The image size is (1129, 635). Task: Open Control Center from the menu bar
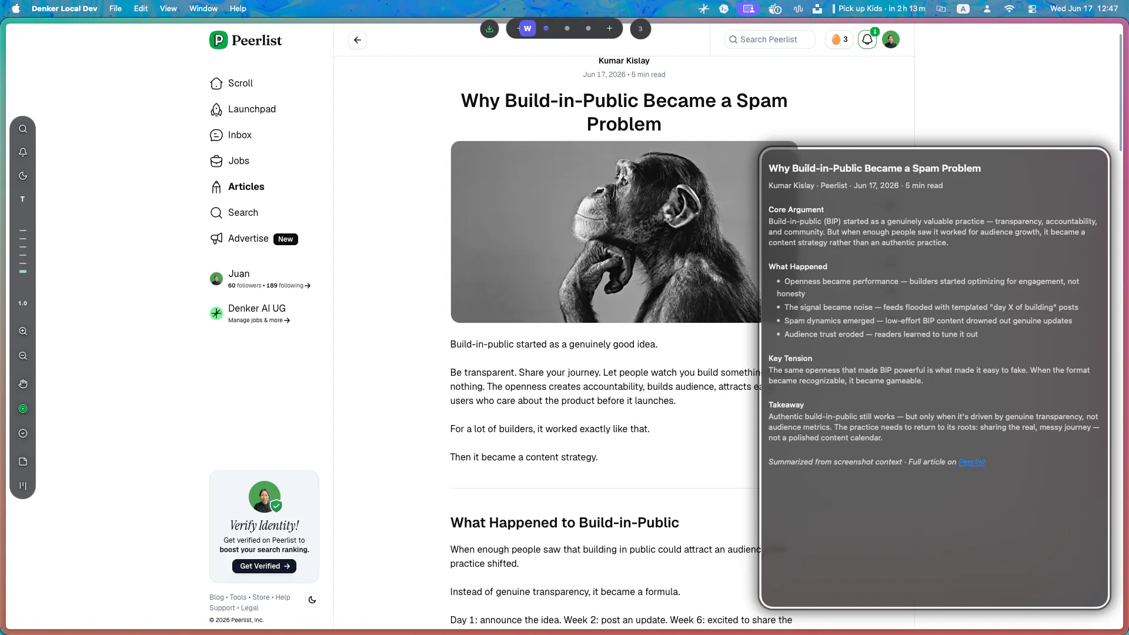point(1032,8)
